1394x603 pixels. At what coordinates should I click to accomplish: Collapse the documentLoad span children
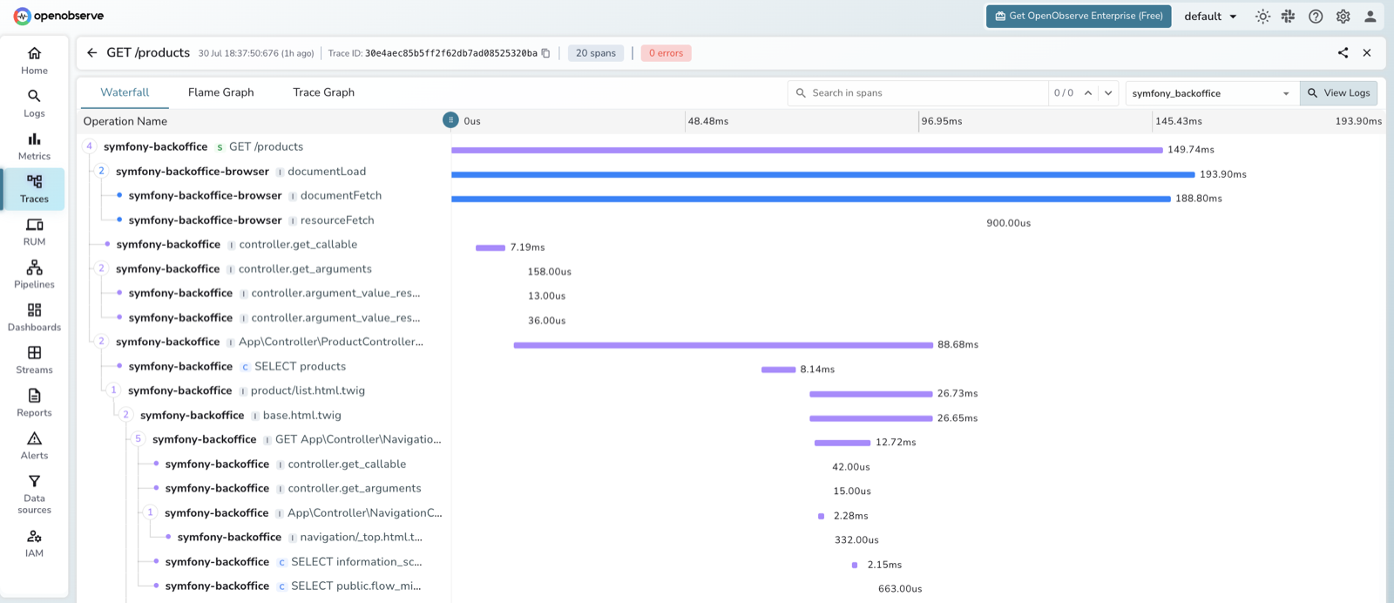(x=101, y=171)
